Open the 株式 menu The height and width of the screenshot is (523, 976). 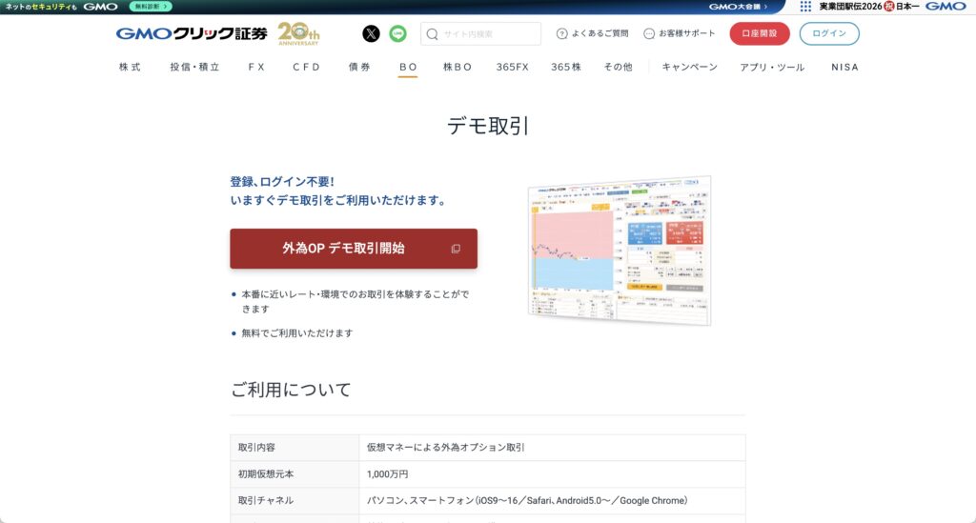point(130,67)
